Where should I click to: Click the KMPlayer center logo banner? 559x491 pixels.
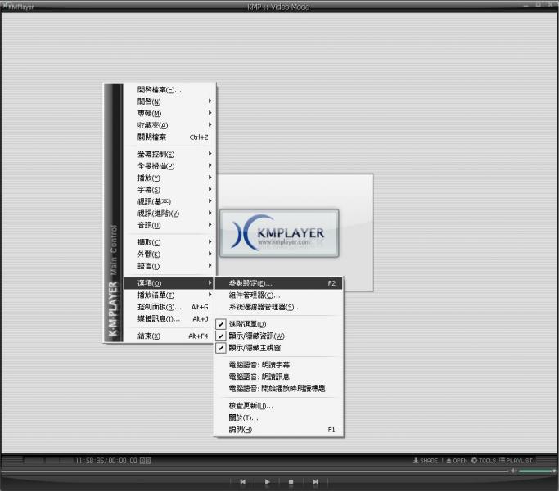[279, 233]
